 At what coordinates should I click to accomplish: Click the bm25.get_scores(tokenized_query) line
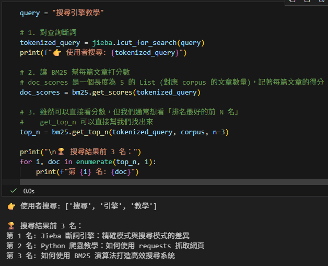(110, 92)
